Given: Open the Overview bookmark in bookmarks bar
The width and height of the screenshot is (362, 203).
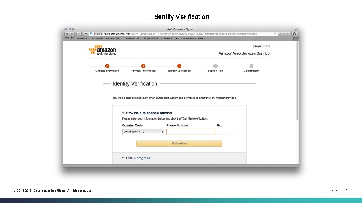Looking at the screenshot, I should tap(90, 38).
